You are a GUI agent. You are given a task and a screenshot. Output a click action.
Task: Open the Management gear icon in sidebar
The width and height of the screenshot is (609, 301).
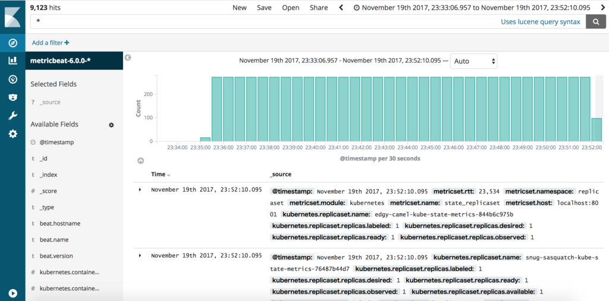[13, 134]
